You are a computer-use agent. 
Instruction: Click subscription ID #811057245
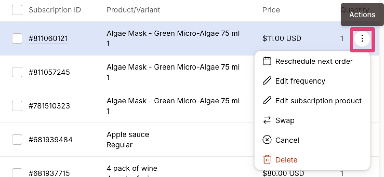pyautogui.click(x=49, y=72)
